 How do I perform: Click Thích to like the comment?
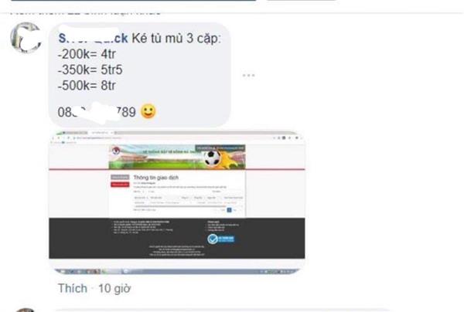tap(73, 288)
